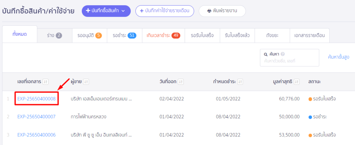Sort by net value column icon
355x145 pixels.
click(x=297, y=82)
